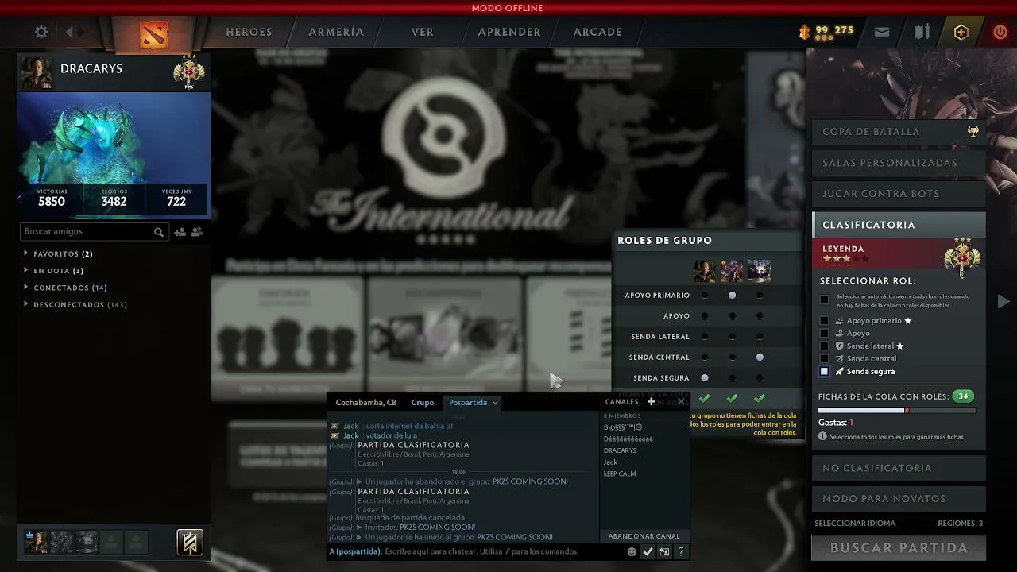
Task: Check the Apoyo primario role
Action: click(824, 321)
